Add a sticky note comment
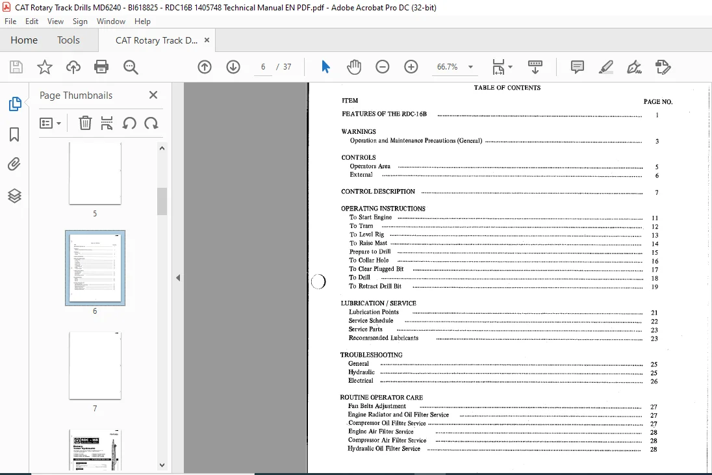Screen dimensions: 712x475 577,67
